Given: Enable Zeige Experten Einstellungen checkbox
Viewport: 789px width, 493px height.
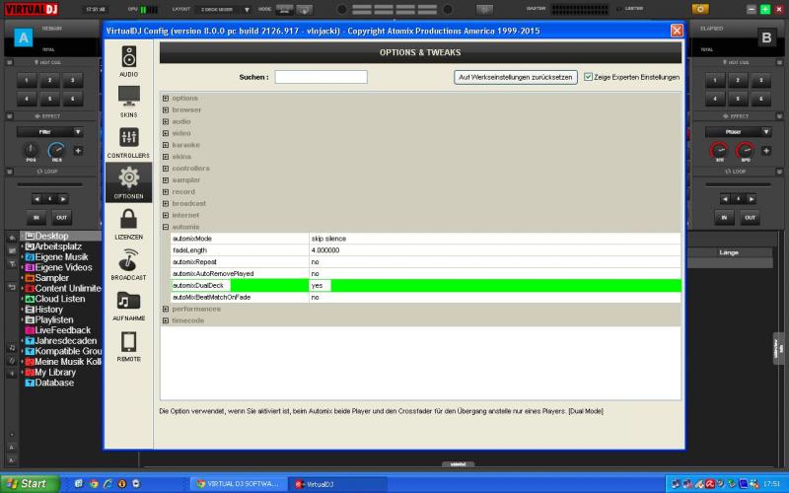Looking at the screenshot, I should point(588,77).
